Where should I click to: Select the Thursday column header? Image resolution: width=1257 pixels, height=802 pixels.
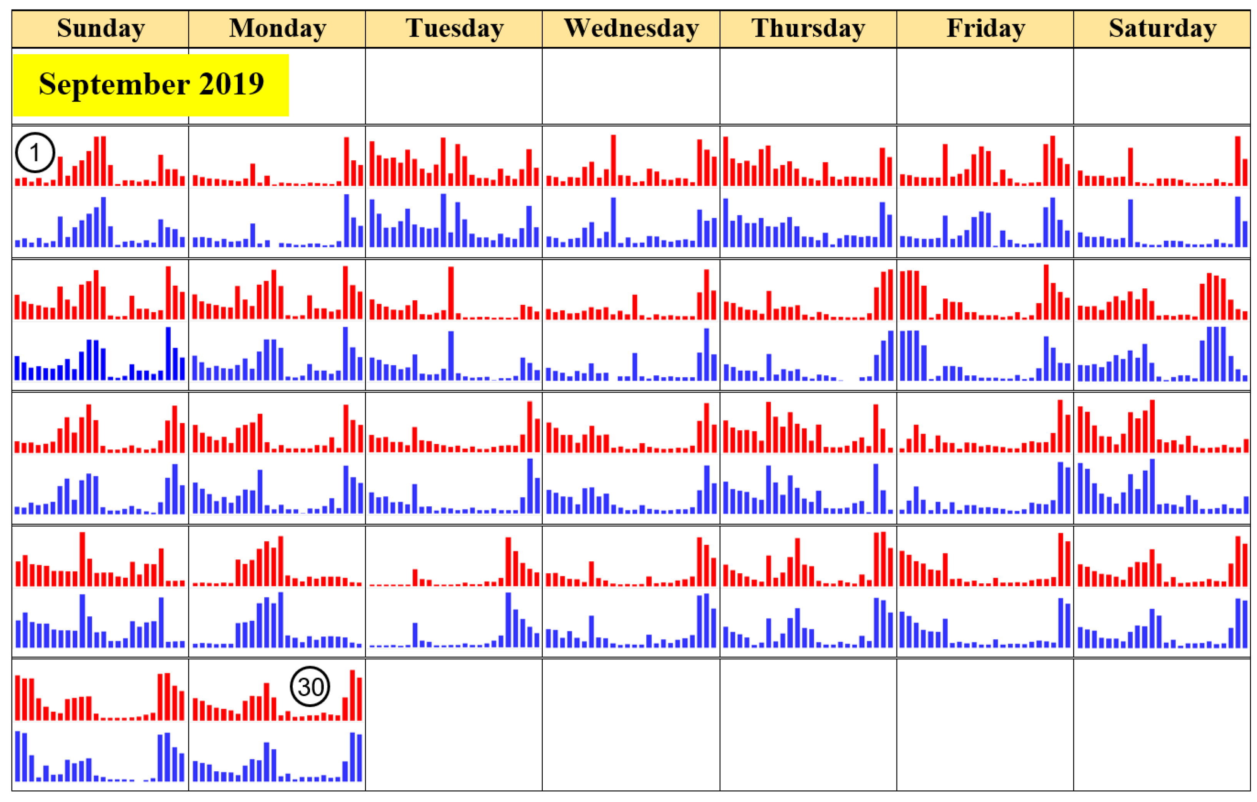click(808, 29)
